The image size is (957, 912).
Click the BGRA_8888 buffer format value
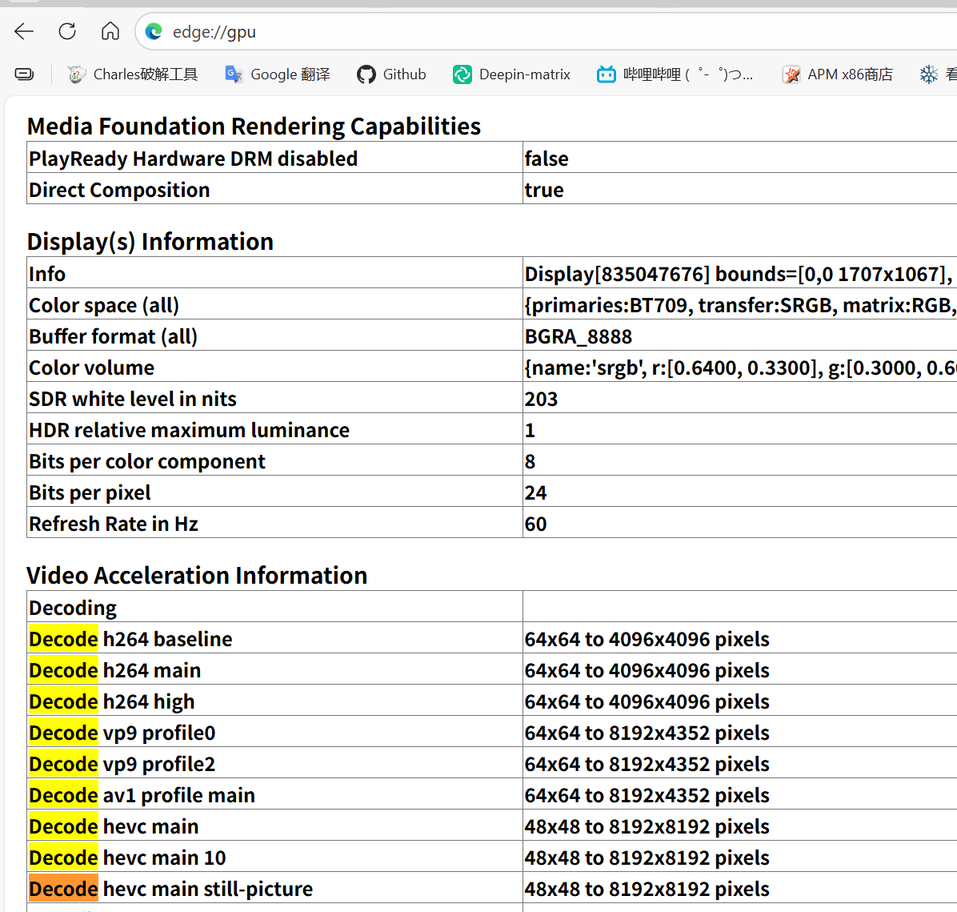[579, 336]
